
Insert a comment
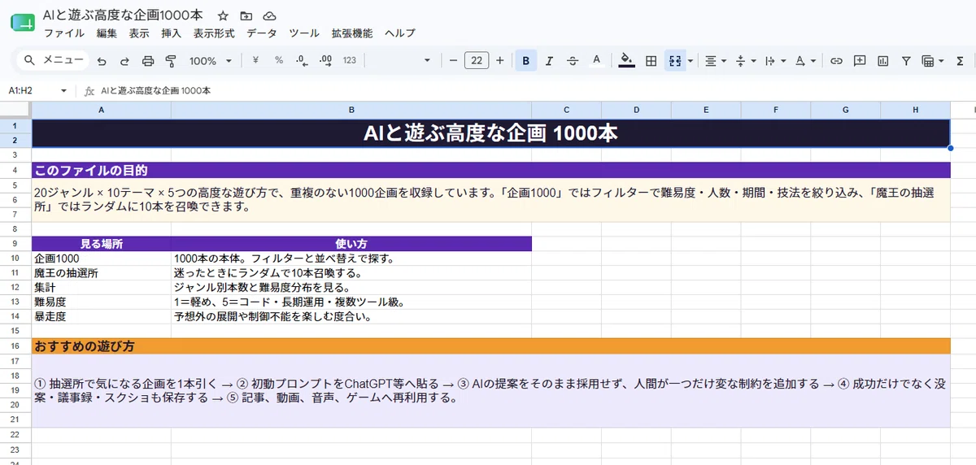pos(859,60)
